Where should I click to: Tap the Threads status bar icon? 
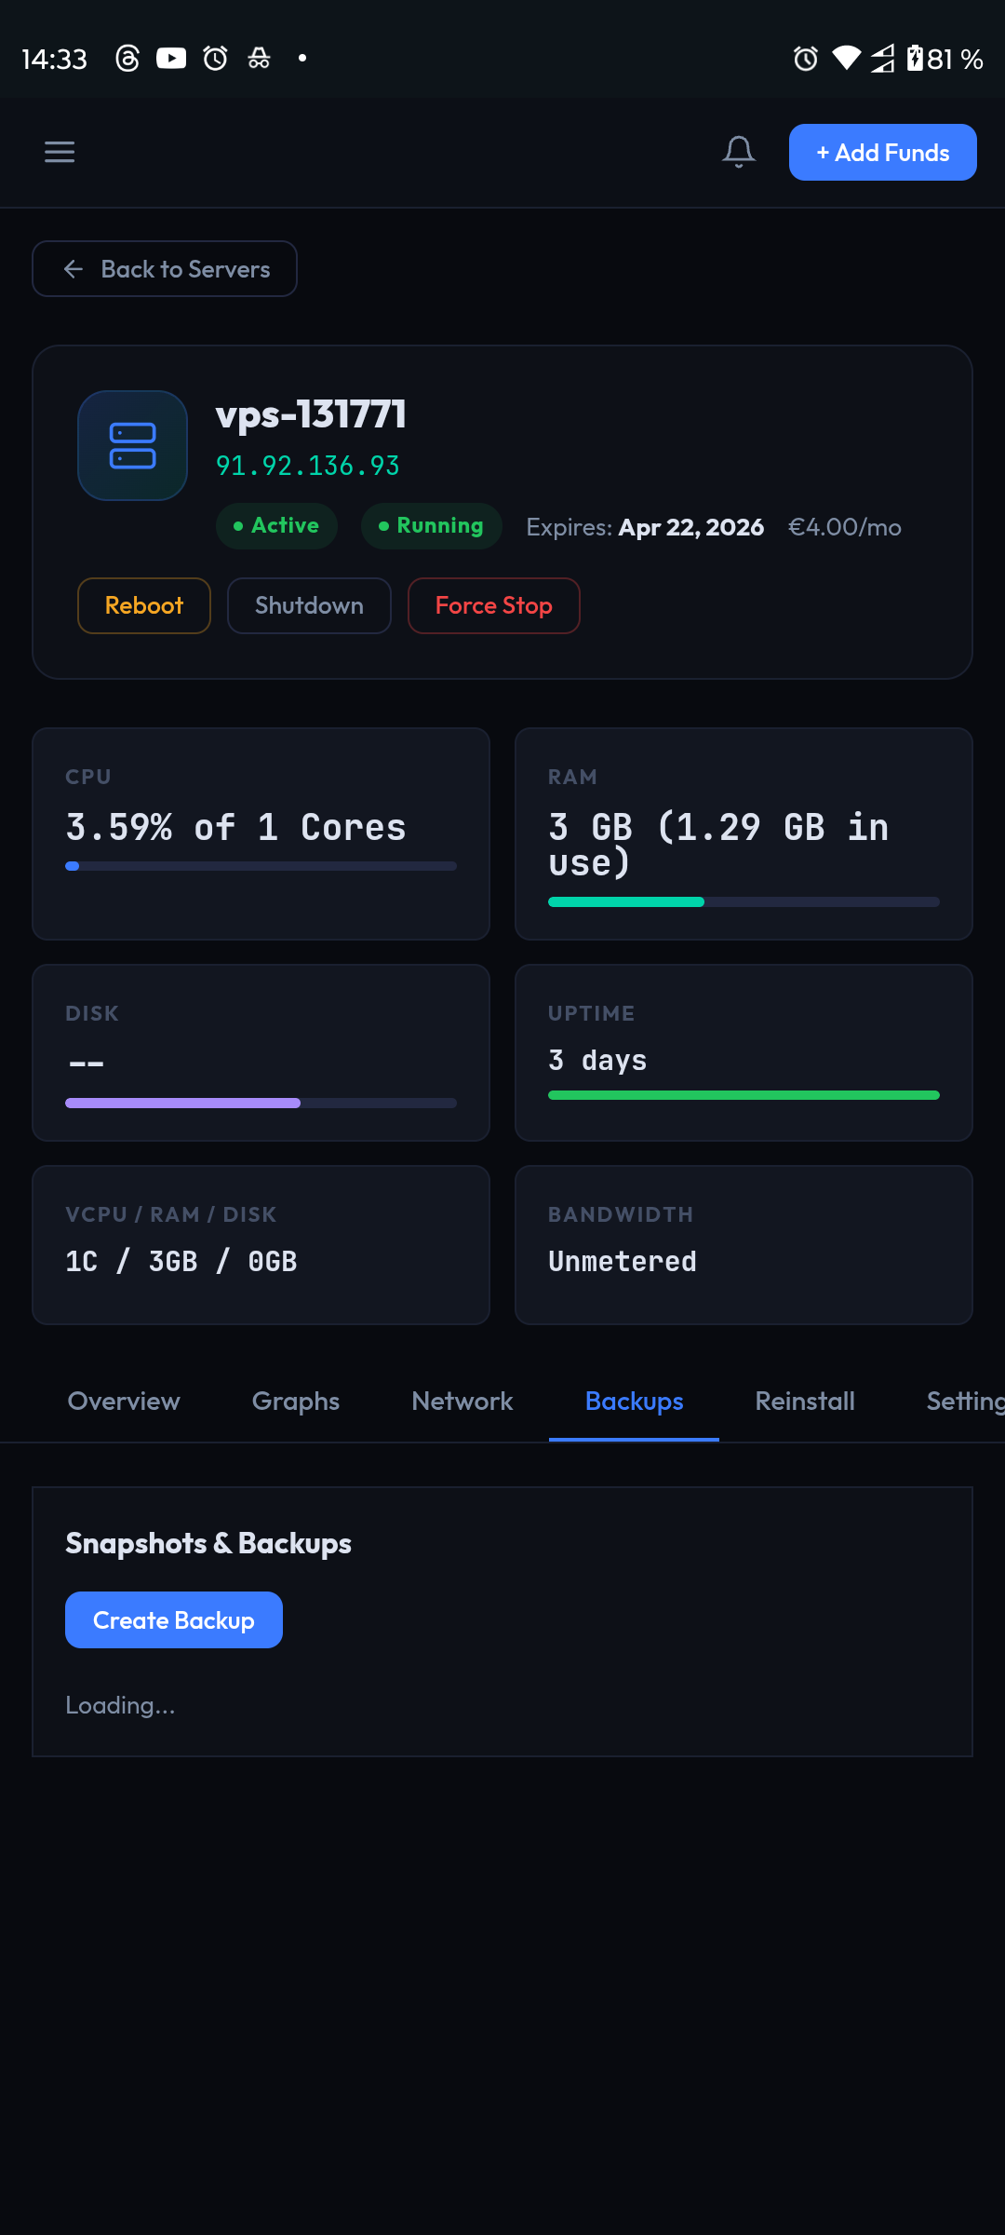(127, 59)
